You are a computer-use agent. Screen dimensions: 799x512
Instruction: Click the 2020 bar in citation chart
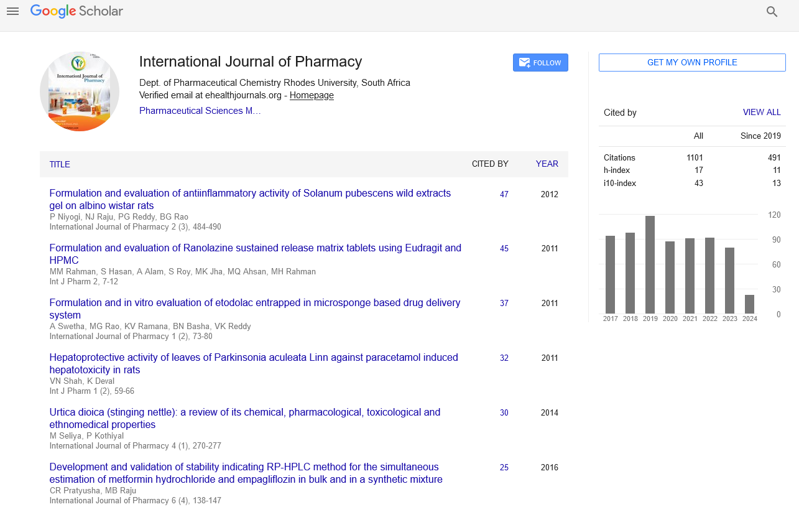point(670,277)
